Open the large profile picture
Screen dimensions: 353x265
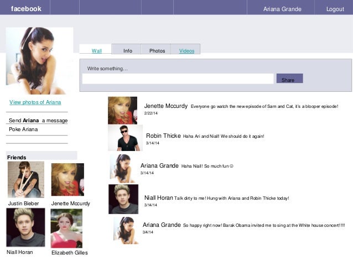tap(39, 61)
